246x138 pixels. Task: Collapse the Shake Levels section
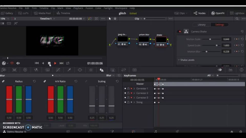pos(179,60)
